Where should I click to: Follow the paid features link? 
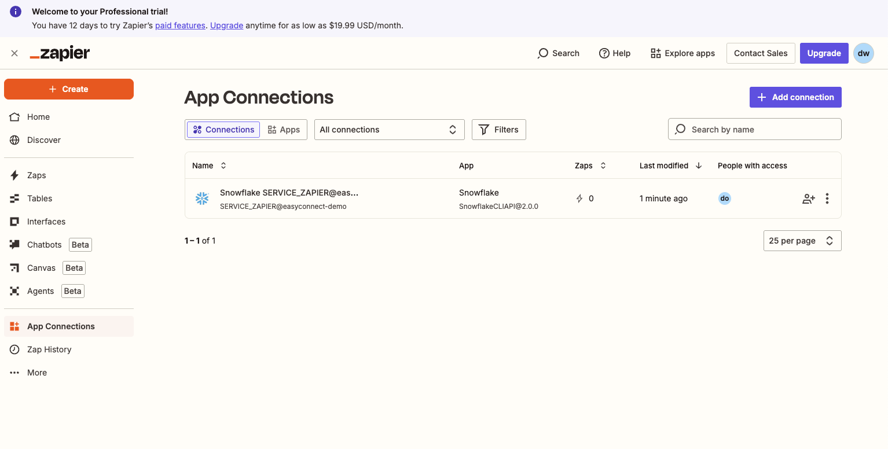[x=180, y=25]
